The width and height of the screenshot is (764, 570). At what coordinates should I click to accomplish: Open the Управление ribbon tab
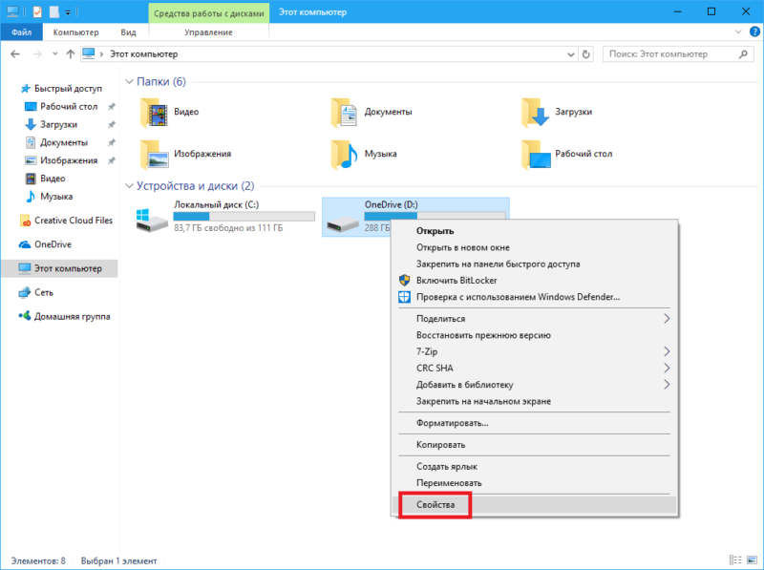tap(208, 32)
